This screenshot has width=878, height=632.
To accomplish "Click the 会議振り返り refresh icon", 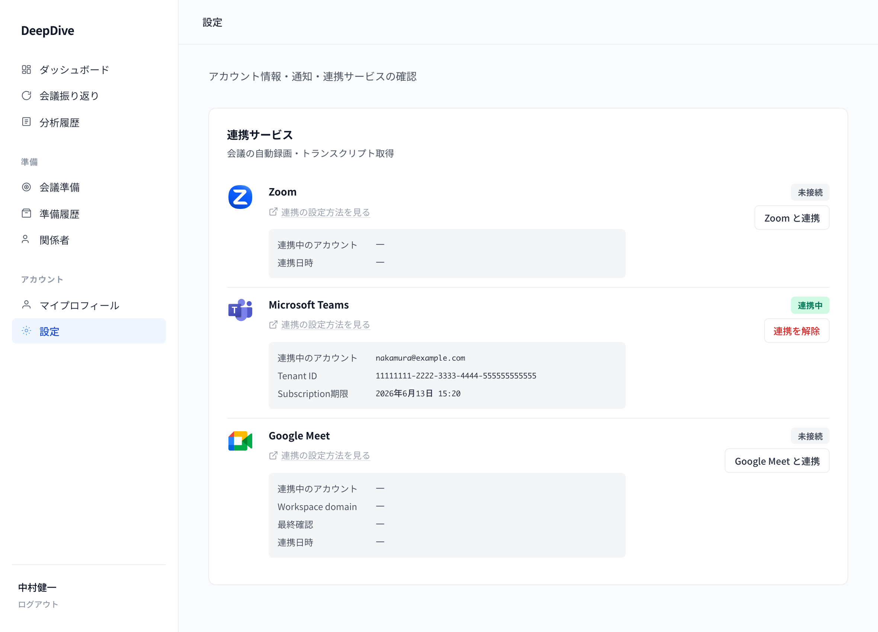I will tap(26, 96).
